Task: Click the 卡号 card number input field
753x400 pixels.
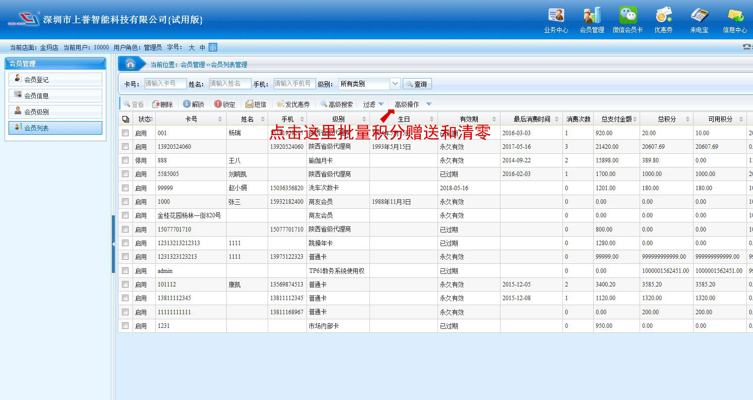Action: (165, 84)
